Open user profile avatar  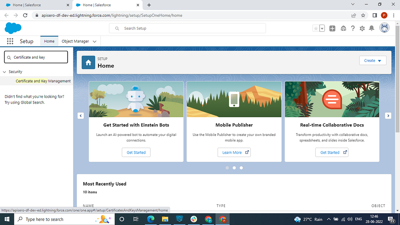(384, 28)
